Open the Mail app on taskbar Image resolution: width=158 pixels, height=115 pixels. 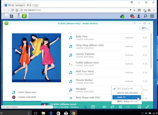tap(66, 113)
